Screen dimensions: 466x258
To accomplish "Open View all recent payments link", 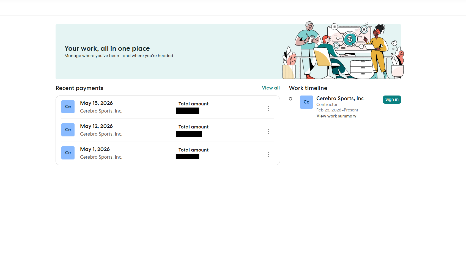I will pos(271,88).
